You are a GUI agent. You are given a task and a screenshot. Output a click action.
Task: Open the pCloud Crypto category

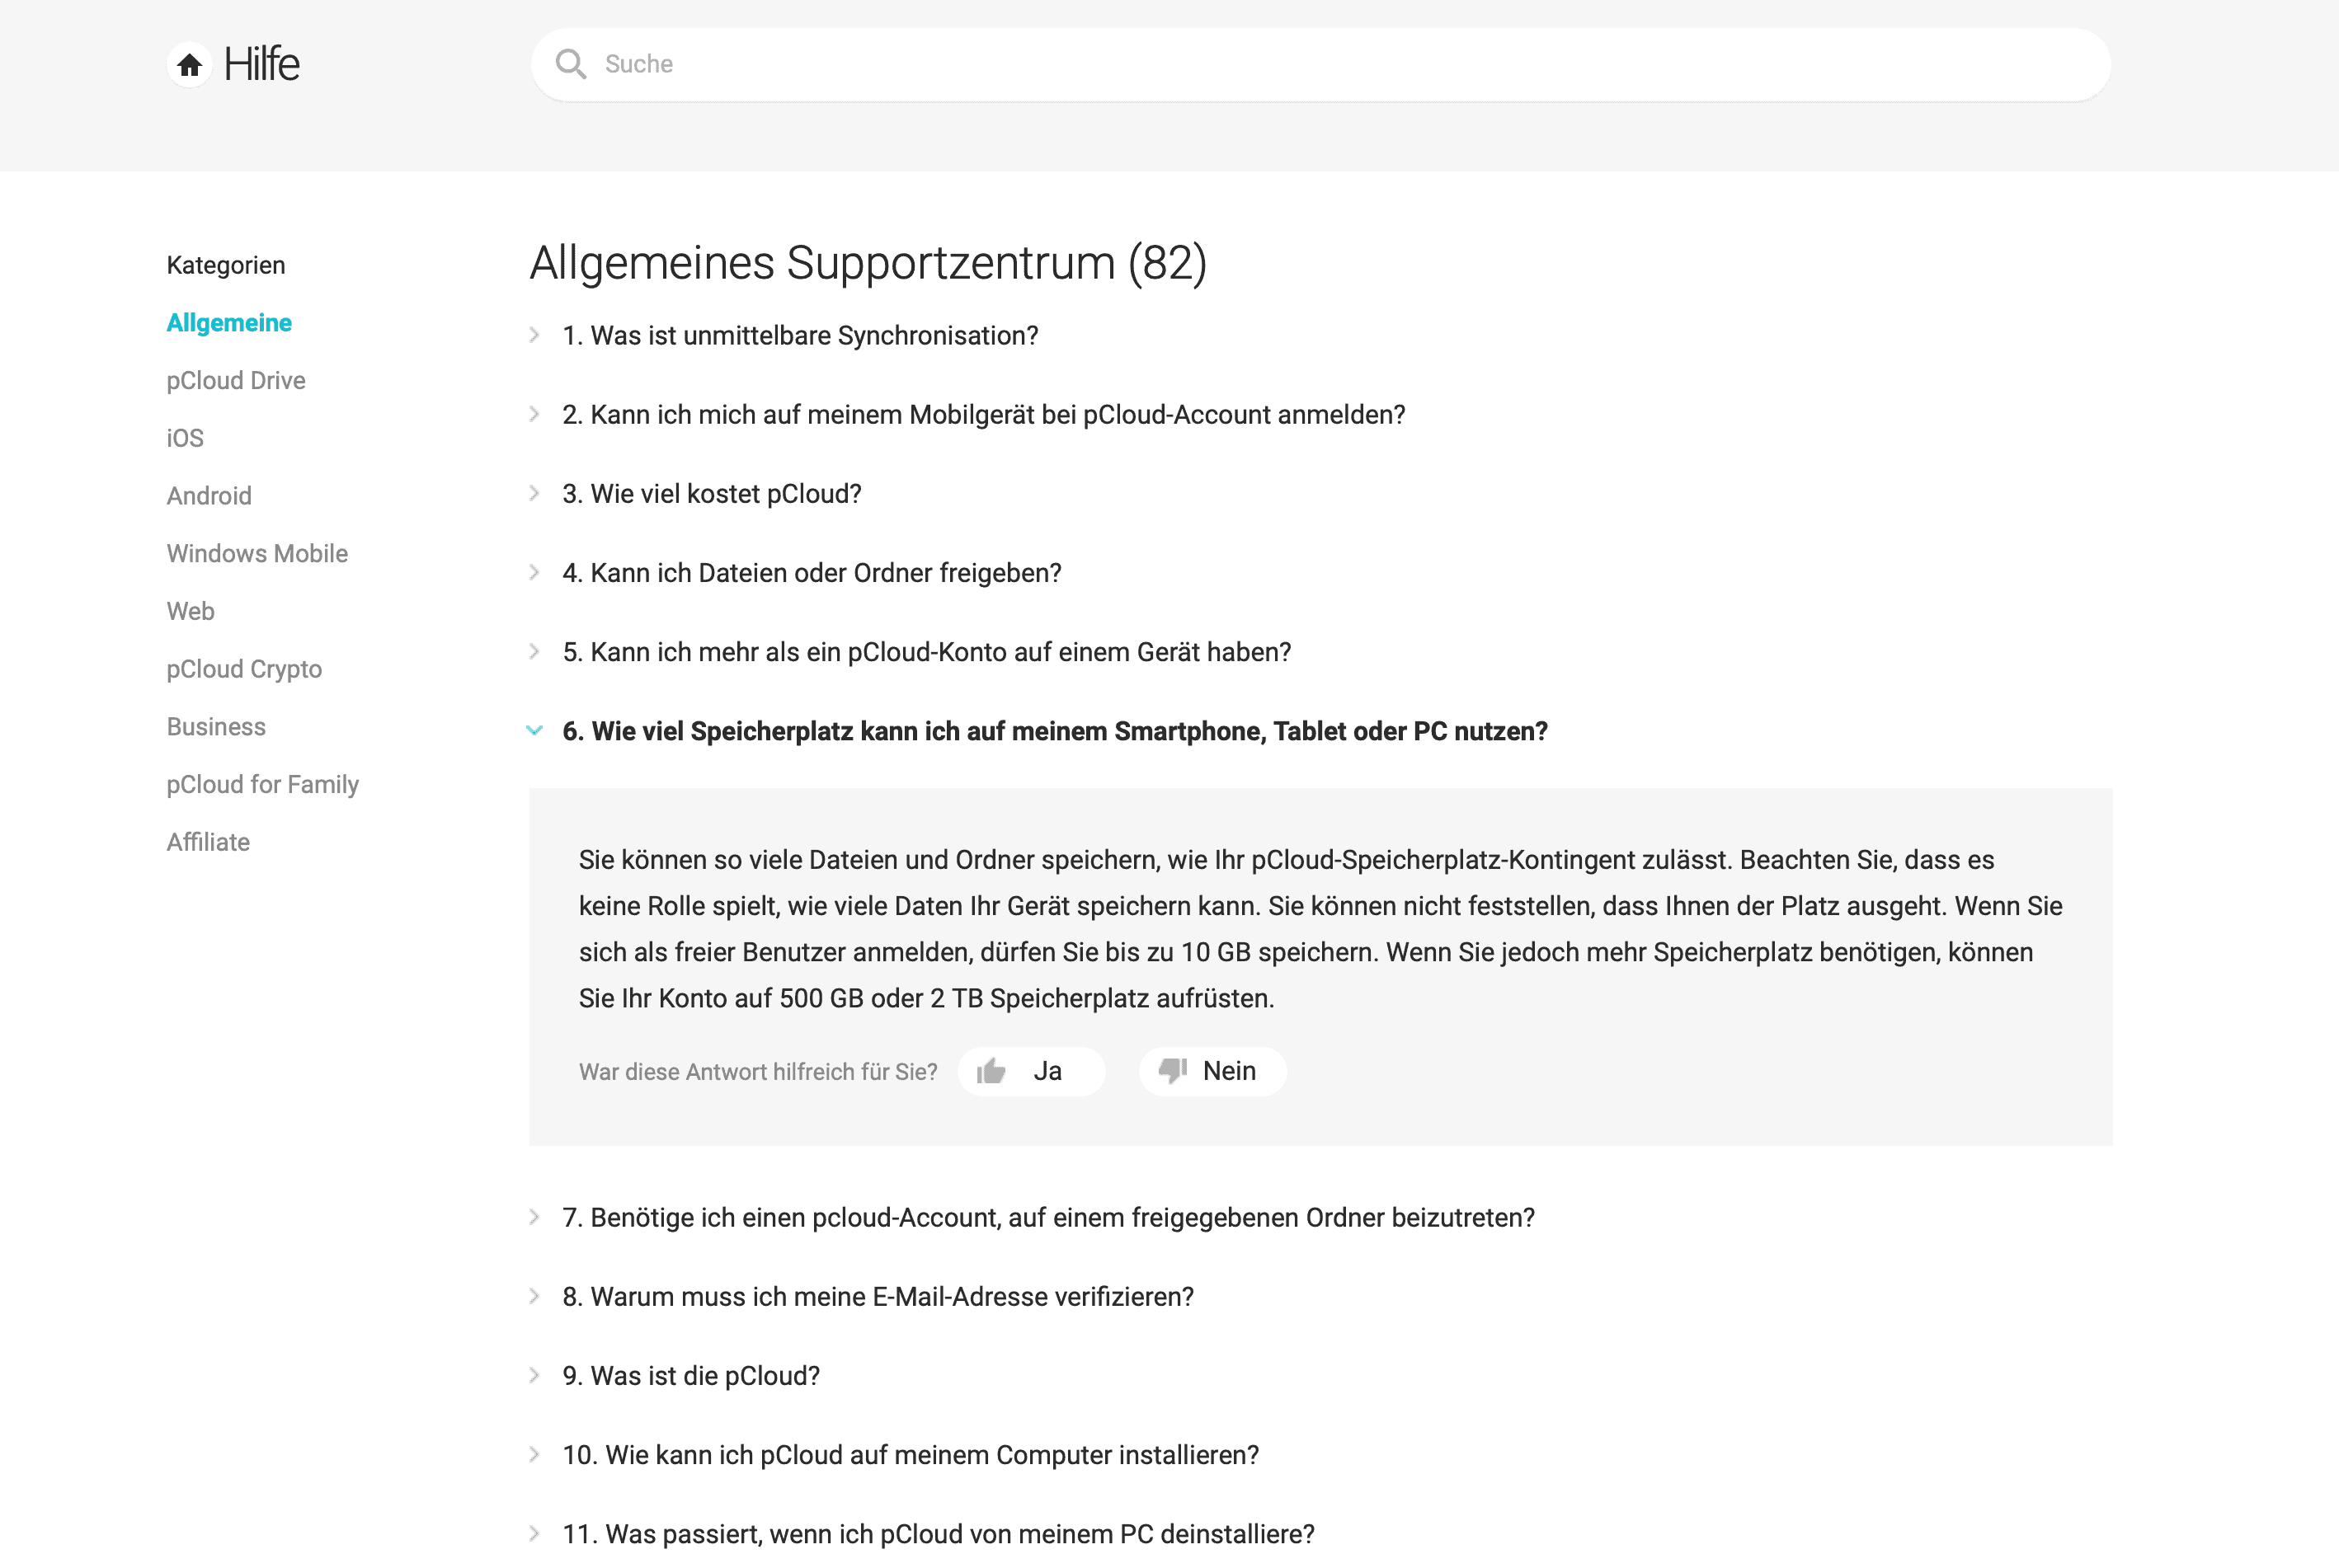[244, 669]
